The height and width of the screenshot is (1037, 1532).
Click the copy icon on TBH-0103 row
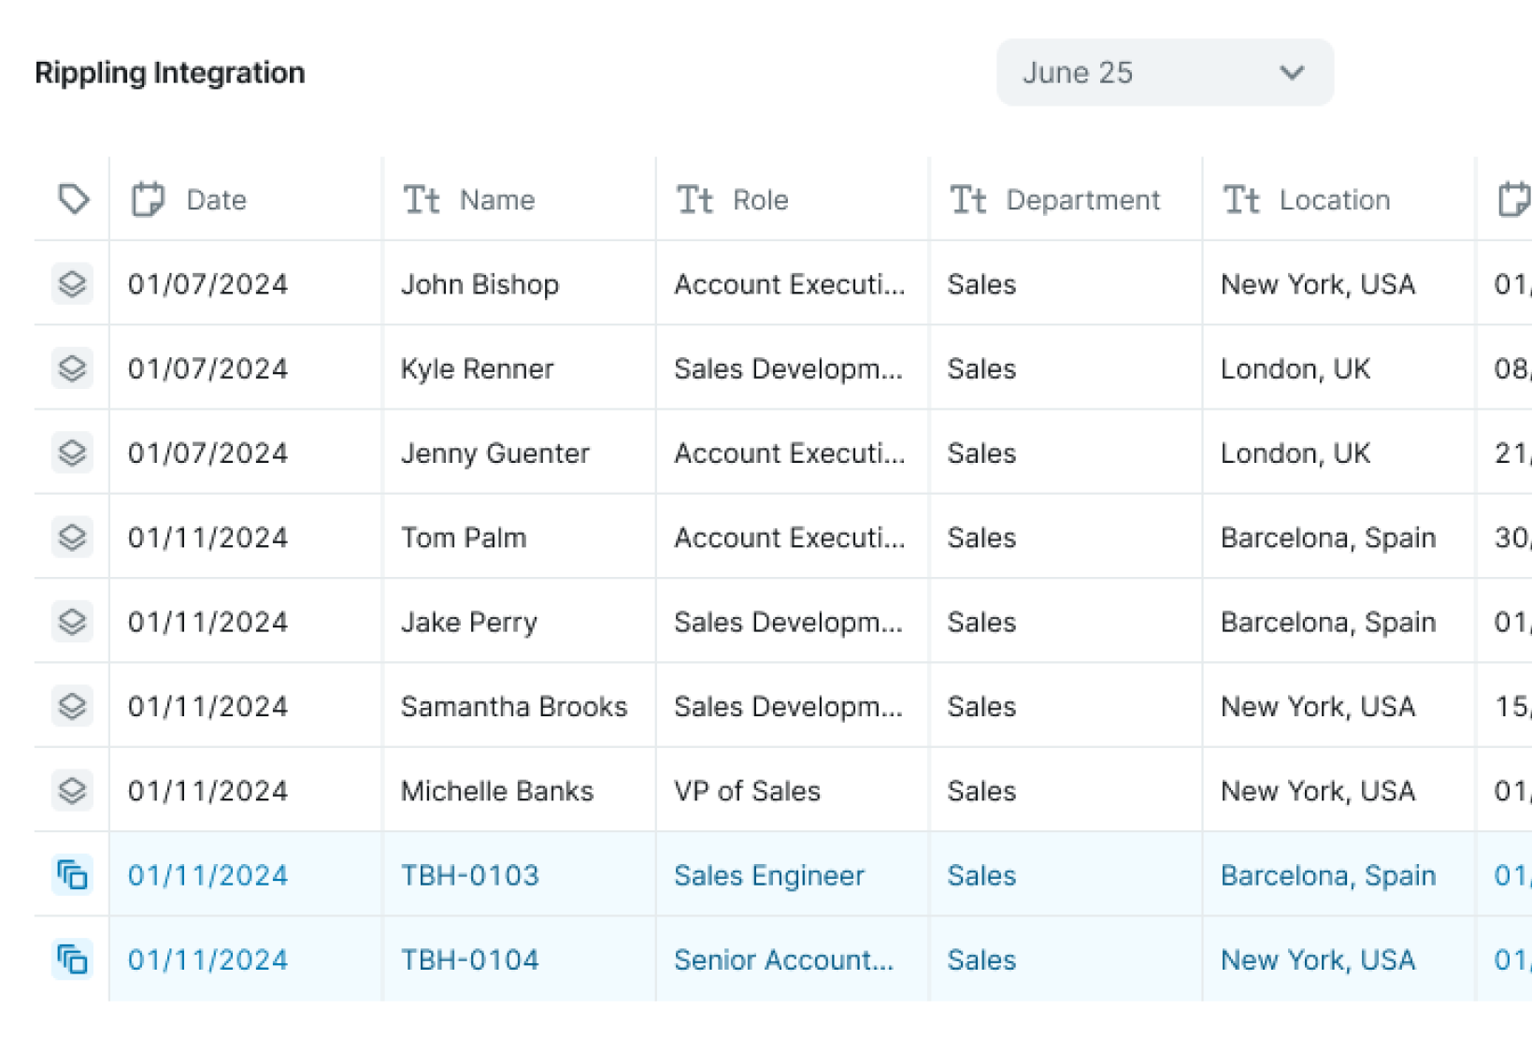[72, 875]
